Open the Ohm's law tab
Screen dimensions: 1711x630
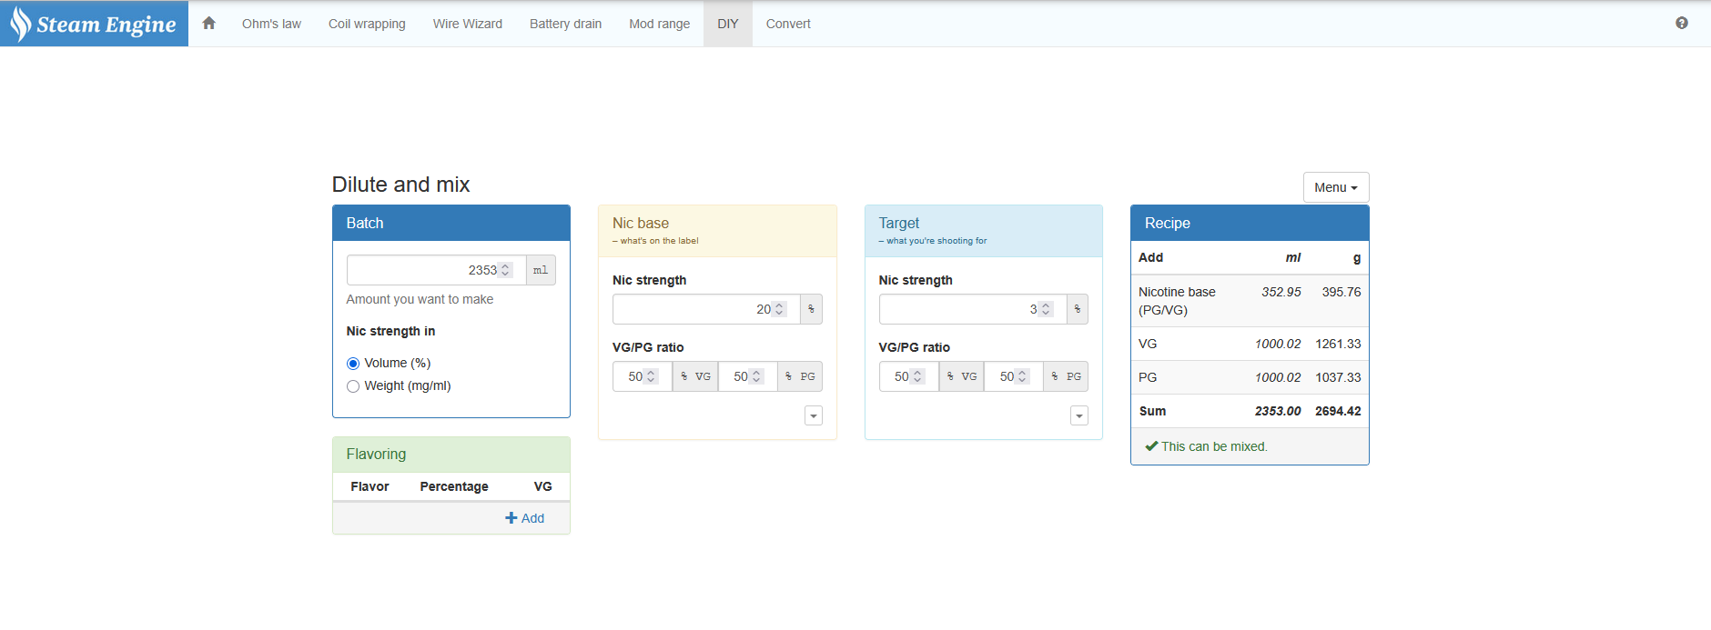tap(271, 24)
